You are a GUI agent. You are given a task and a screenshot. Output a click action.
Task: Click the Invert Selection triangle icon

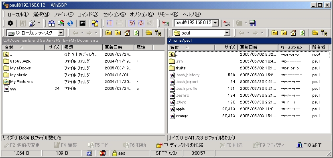click(132, 23)
